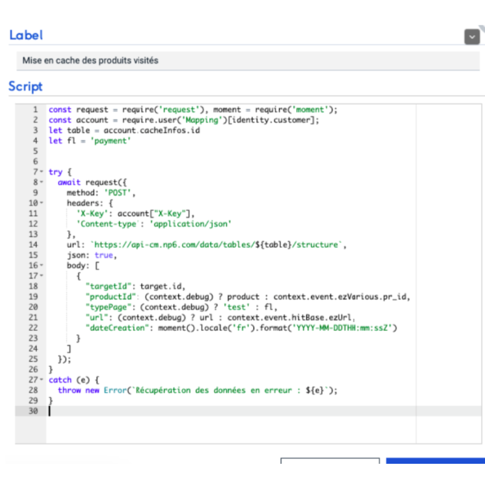This screenshot has height=485, width=485.
Task: Collapse the object literal at line 17
Action: pyautogui.click(x=41, y=275)
